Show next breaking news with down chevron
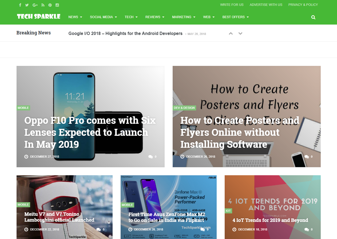Screen dimensions: 337x239 click(x=240, y=33)
